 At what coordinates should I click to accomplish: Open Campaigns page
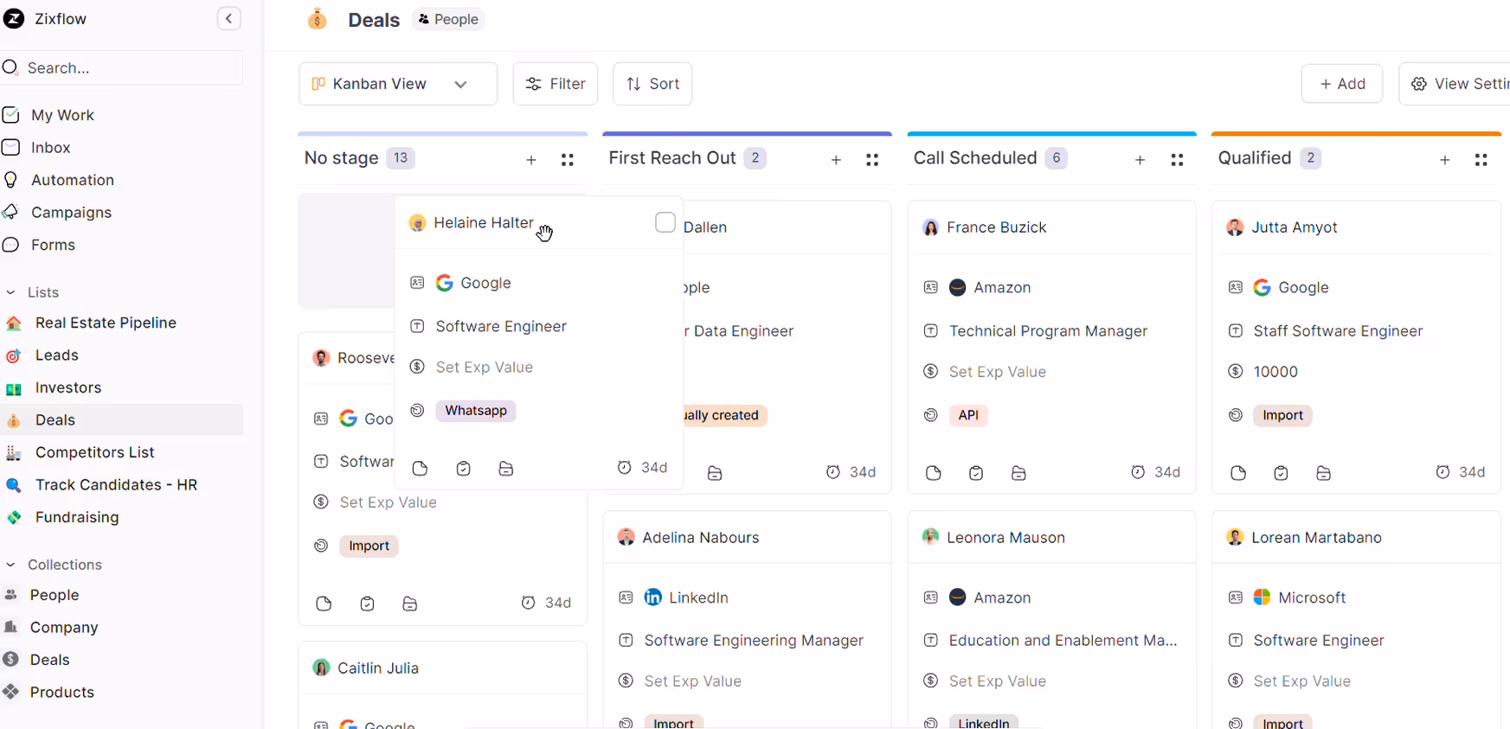[71, 213]
